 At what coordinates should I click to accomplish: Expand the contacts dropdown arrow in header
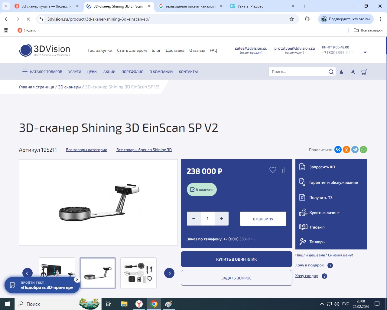pos(365,52)
